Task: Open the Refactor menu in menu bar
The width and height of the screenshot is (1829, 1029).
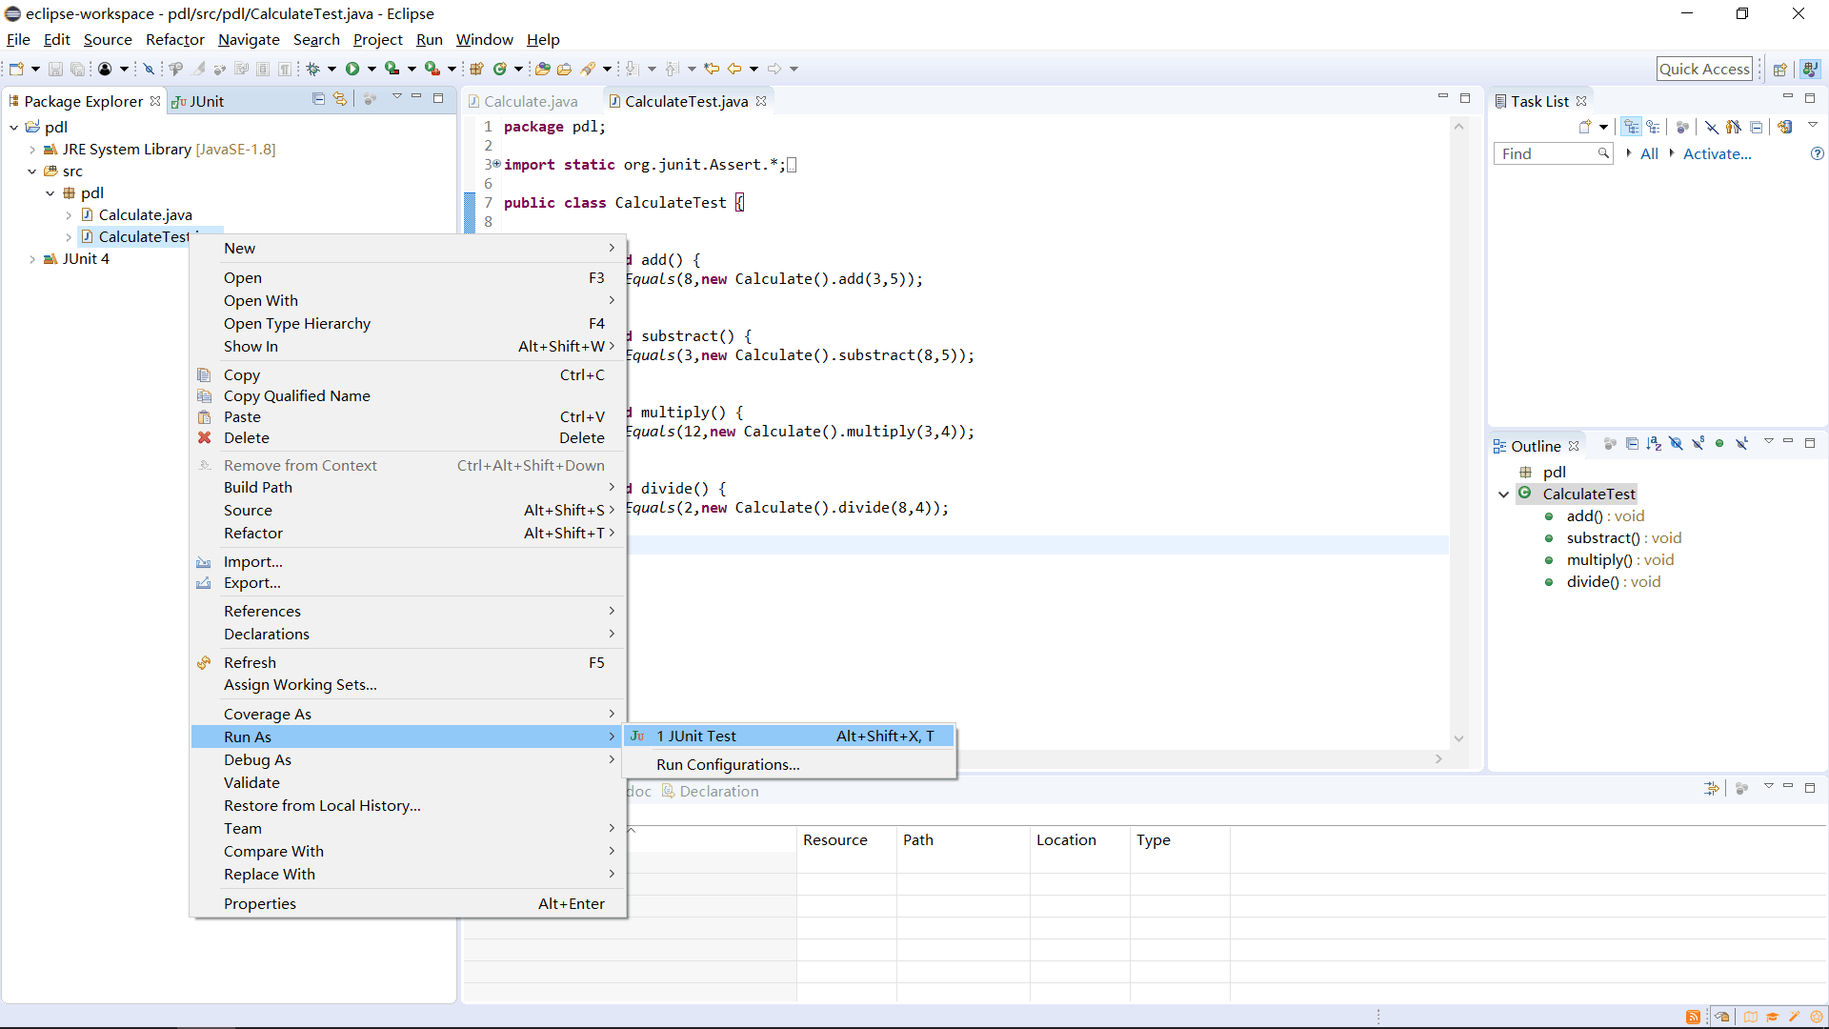Action: pos(175,40)
